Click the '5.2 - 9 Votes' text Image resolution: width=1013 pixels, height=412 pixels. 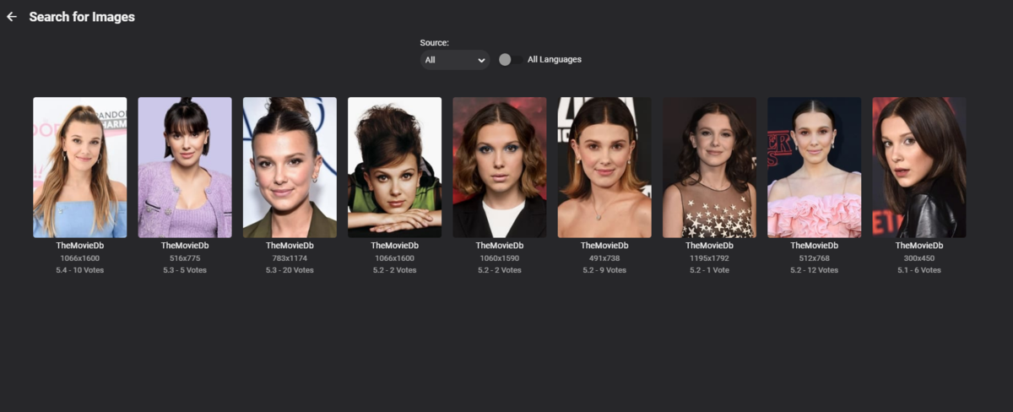pos(604,270)
